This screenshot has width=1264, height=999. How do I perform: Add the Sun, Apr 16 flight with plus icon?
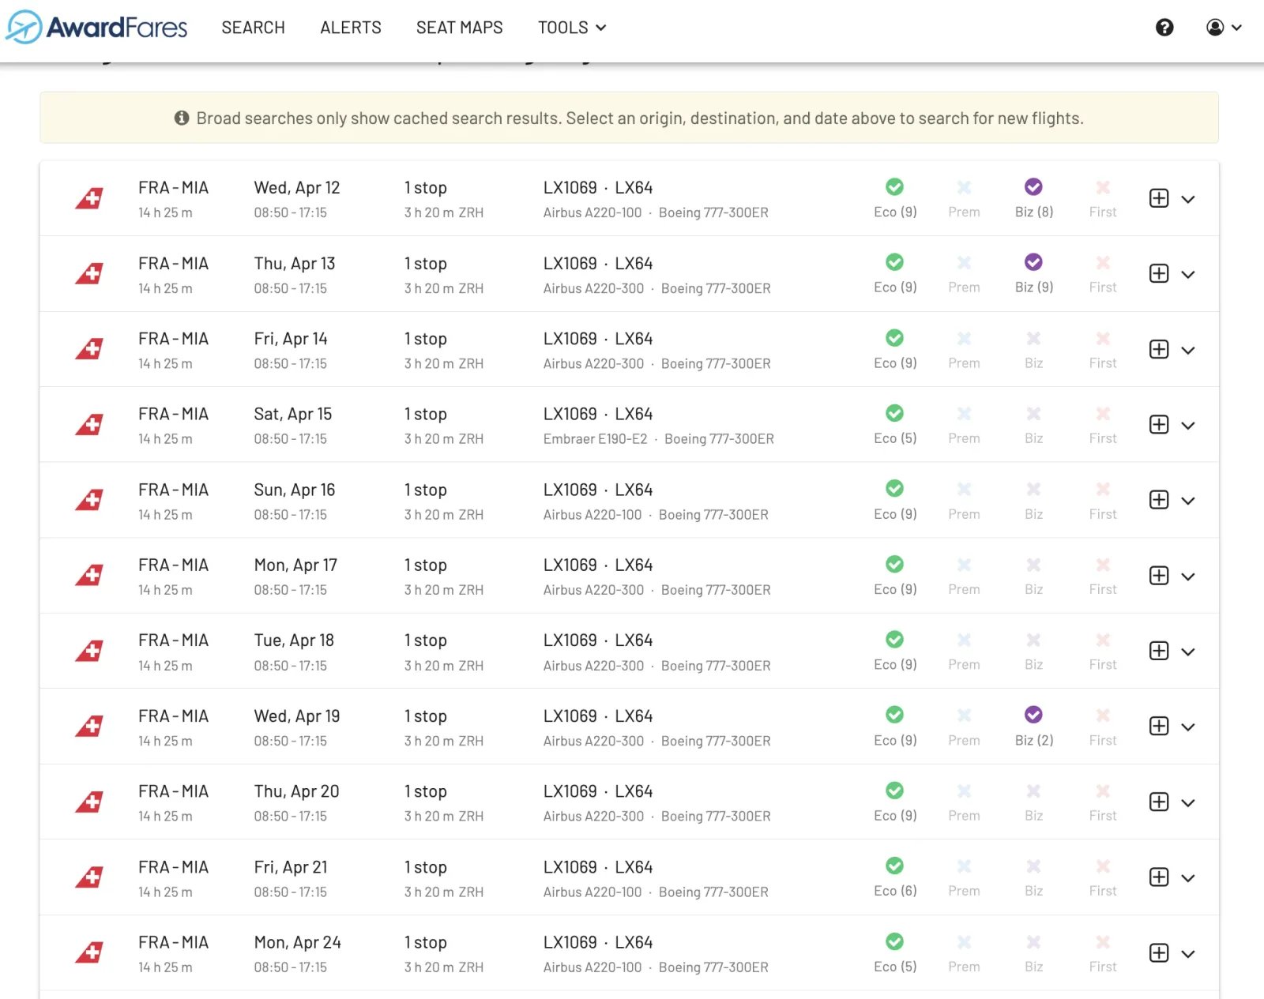[1159, 500]
